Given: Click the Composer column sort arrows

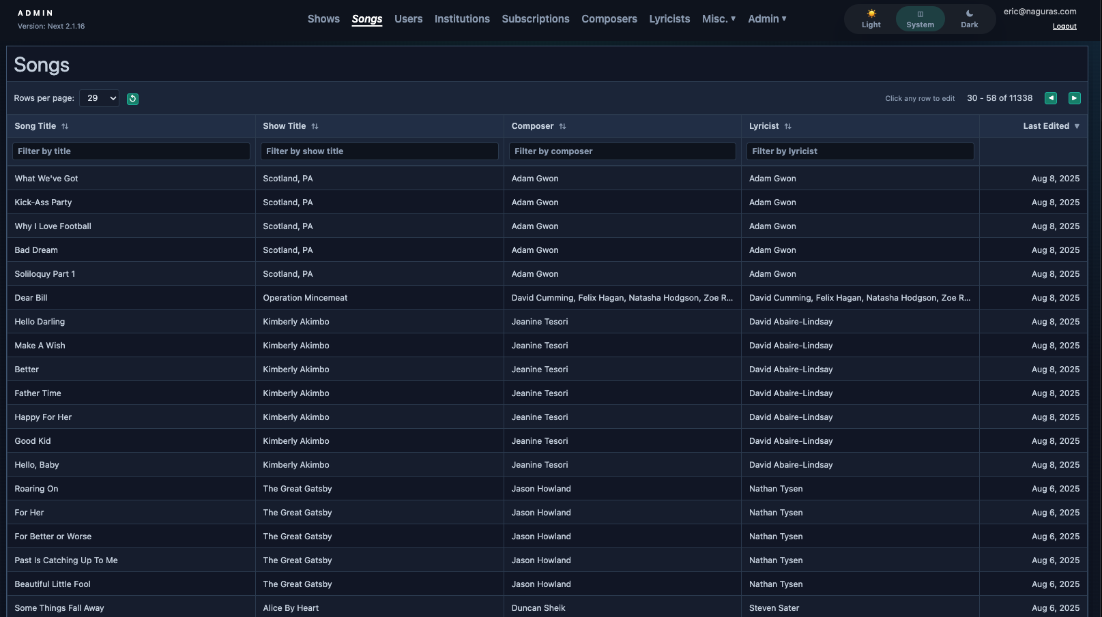Looking at the screenshot, I should point(562,126).
